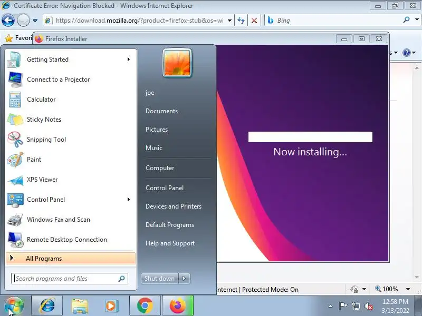Open Getting Started from Start menu
Image resolution: width=422 pixels, height=316 pixels.
[71, 60]
